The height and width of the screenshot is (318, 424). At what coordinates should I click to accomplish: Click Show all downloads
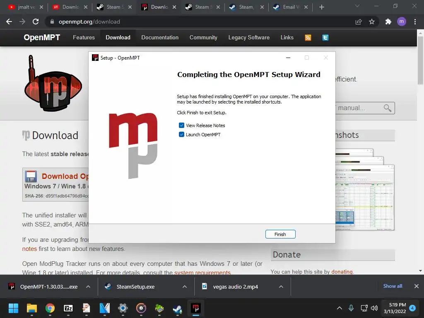[x=393, y=286]
